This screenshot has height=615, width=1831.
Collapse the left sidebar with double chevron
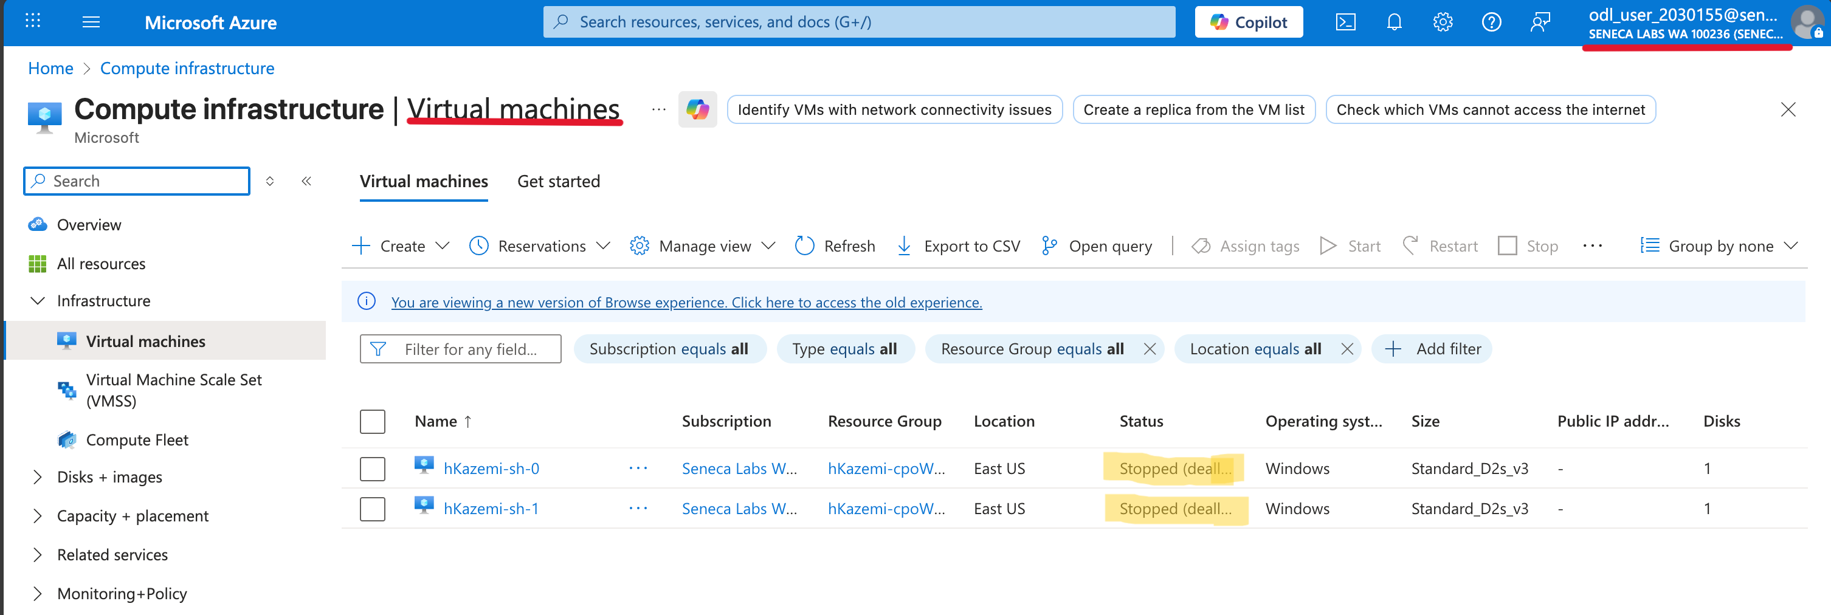click(306, 181)
